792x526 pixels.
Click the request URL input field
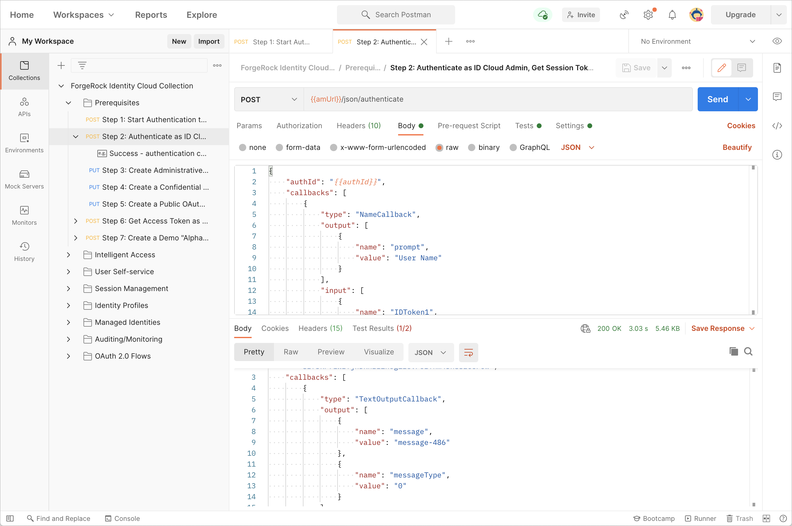point(469,99)
